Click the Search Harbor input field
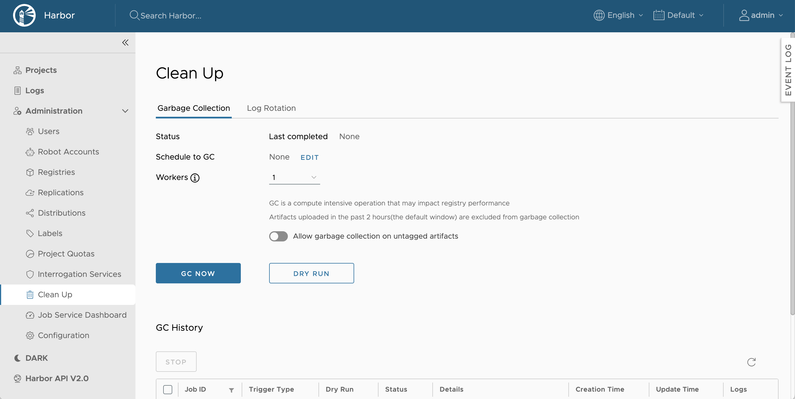 pyautogui.click(x=171, y=15)
